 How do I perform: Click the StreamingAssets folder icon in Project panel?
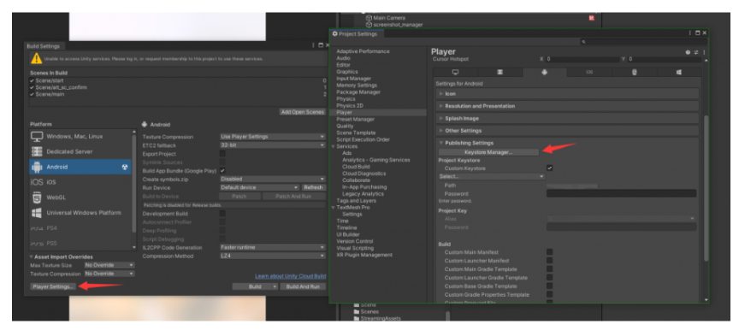tap(357, 319)
